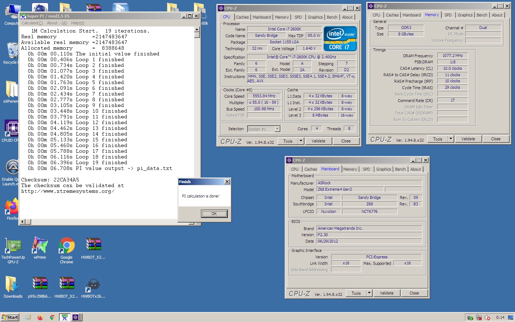The height and width of the screenshot is (322, 515).
Task: Open the first HWBOT_X2 archive above Downloads row
Action: click(x=93, y=248)
